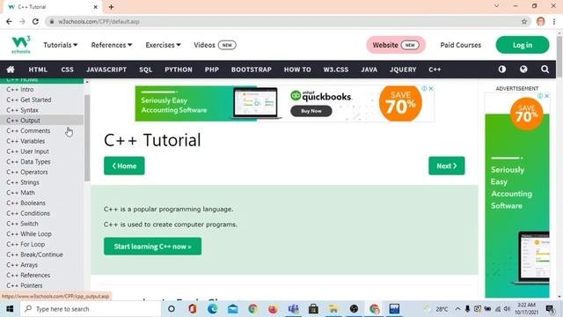Open File Explorer on the taskbar
This screenshot has width=563, height=317.
[333, 309]
